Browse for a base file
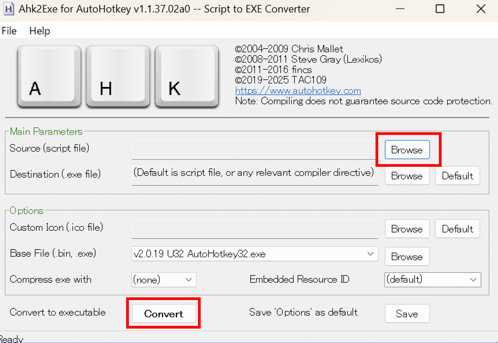This screenshot has height=343, width=498. [407, 256]
